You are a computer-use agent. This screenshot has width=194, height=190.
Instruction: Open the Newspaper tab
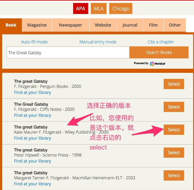[x=70, y=25]
